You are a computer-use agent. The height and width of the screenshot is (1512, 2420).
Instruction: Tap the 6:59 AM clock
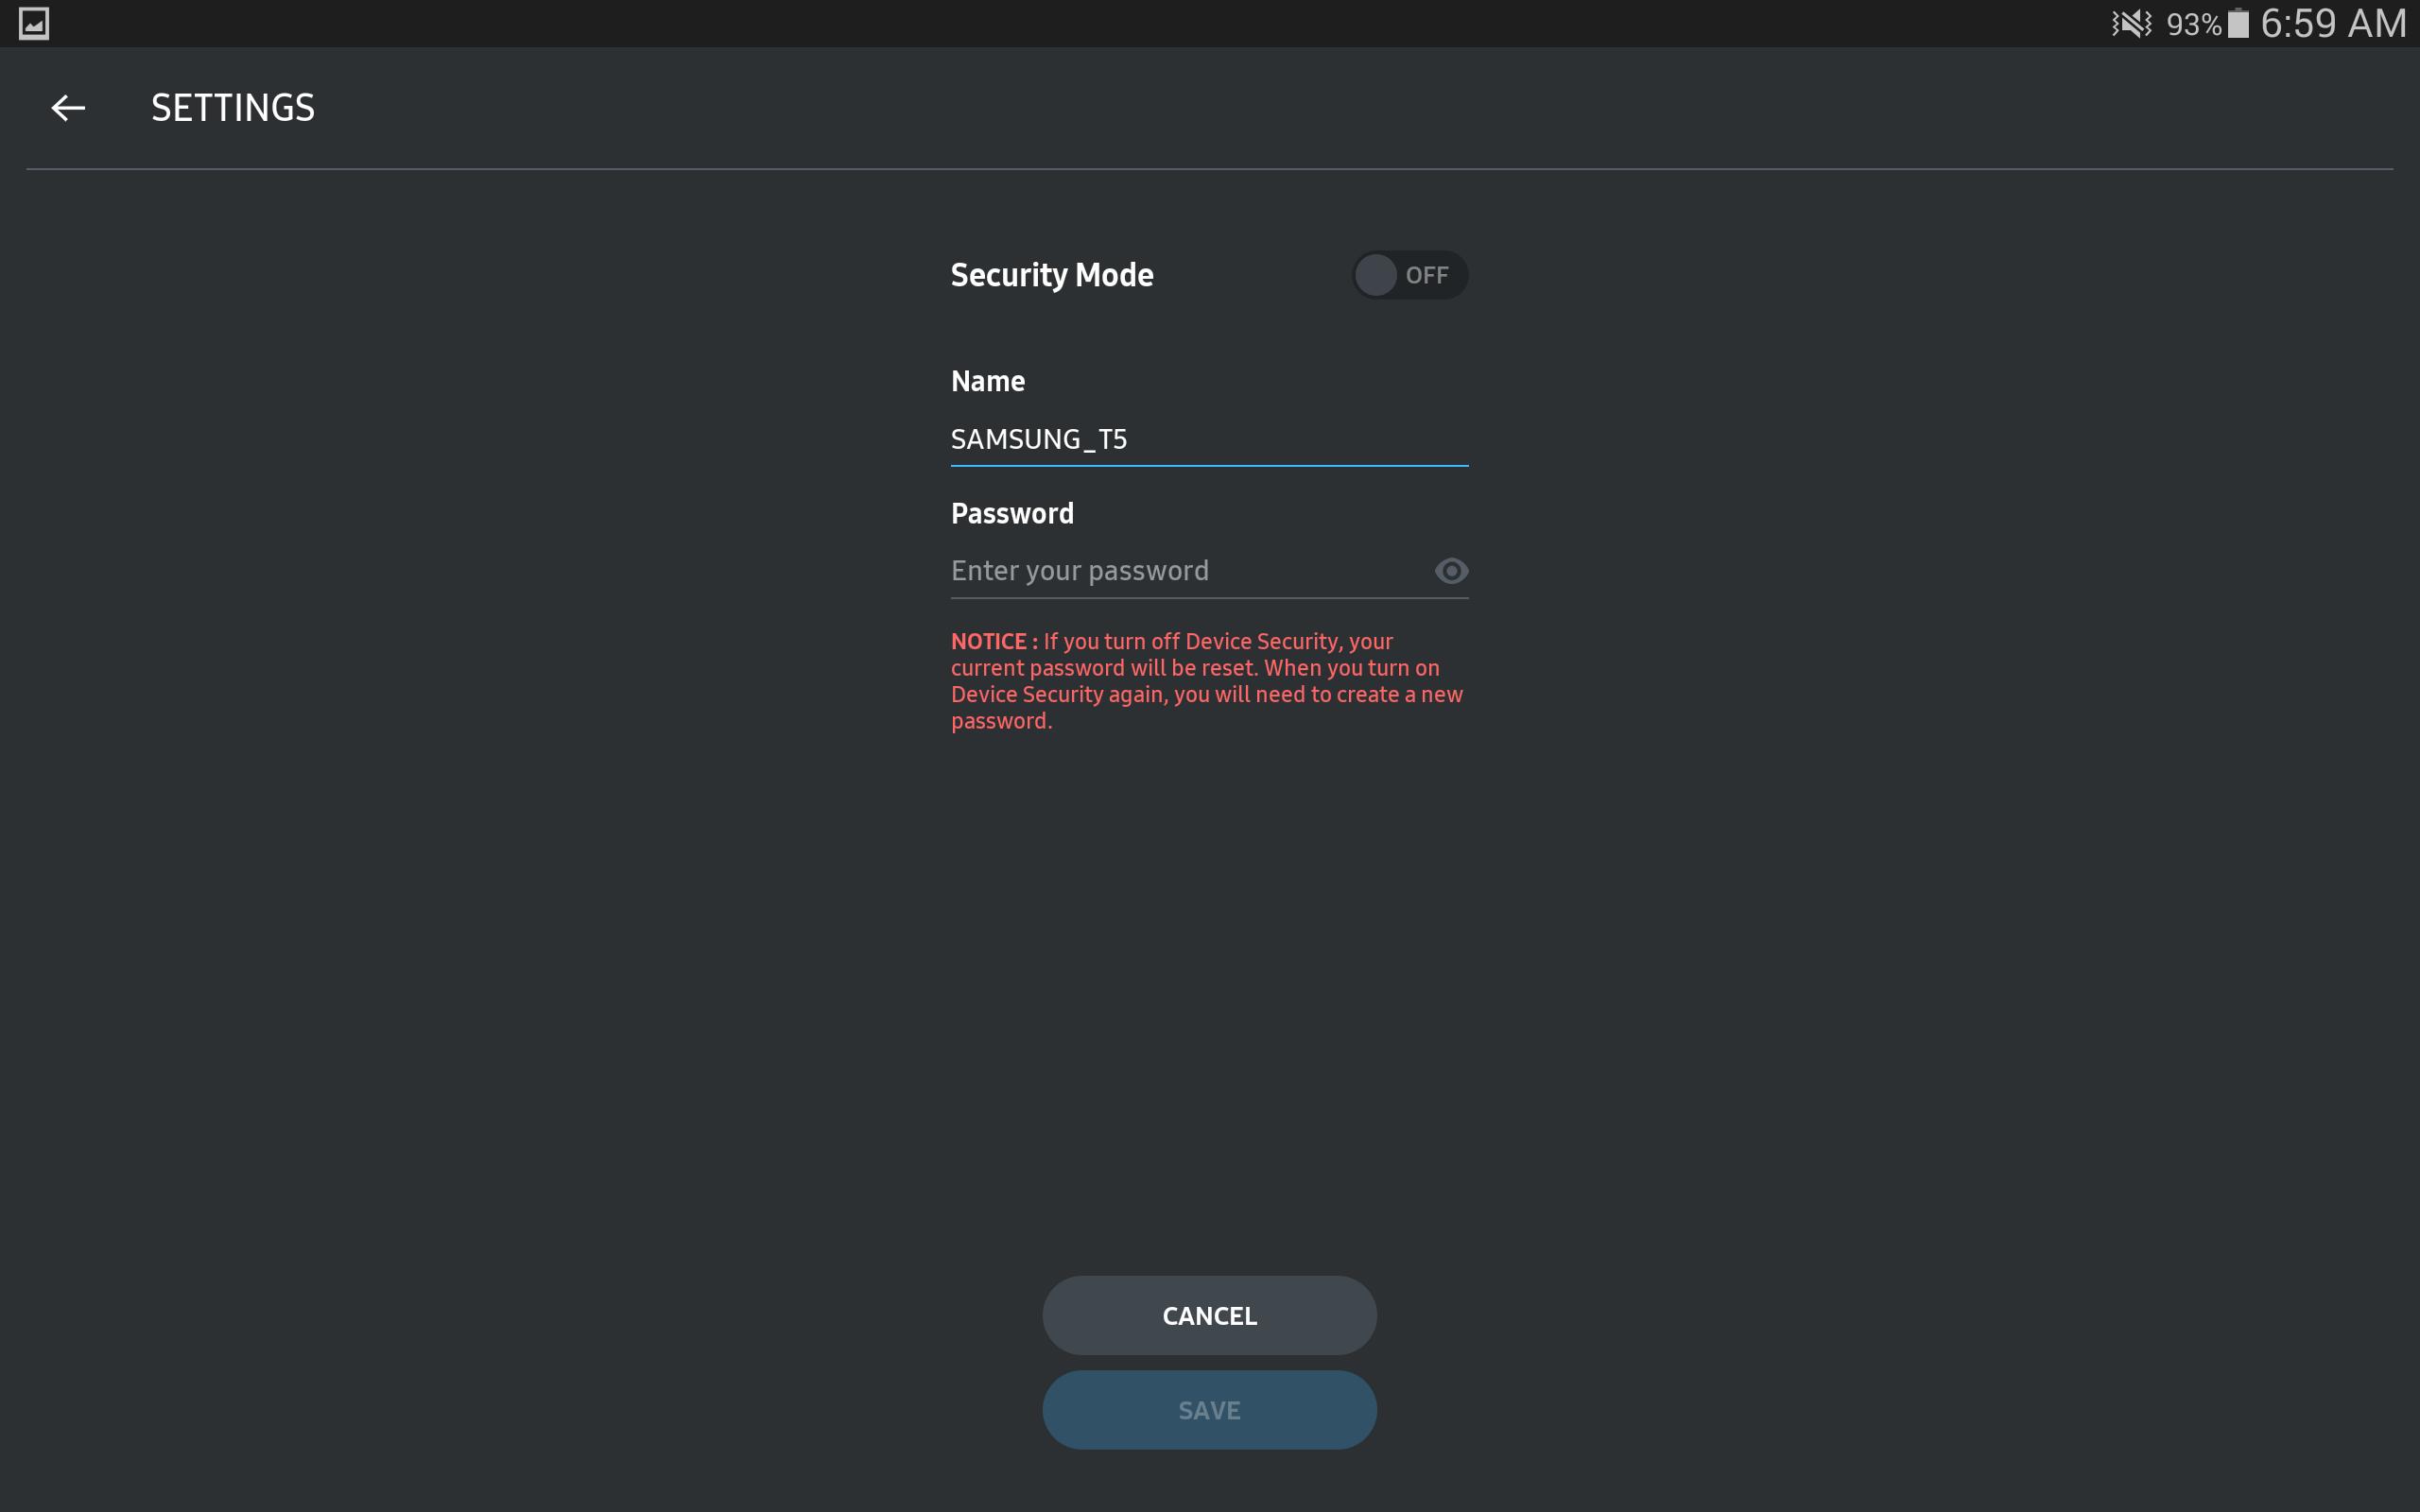coord(2333,23)
